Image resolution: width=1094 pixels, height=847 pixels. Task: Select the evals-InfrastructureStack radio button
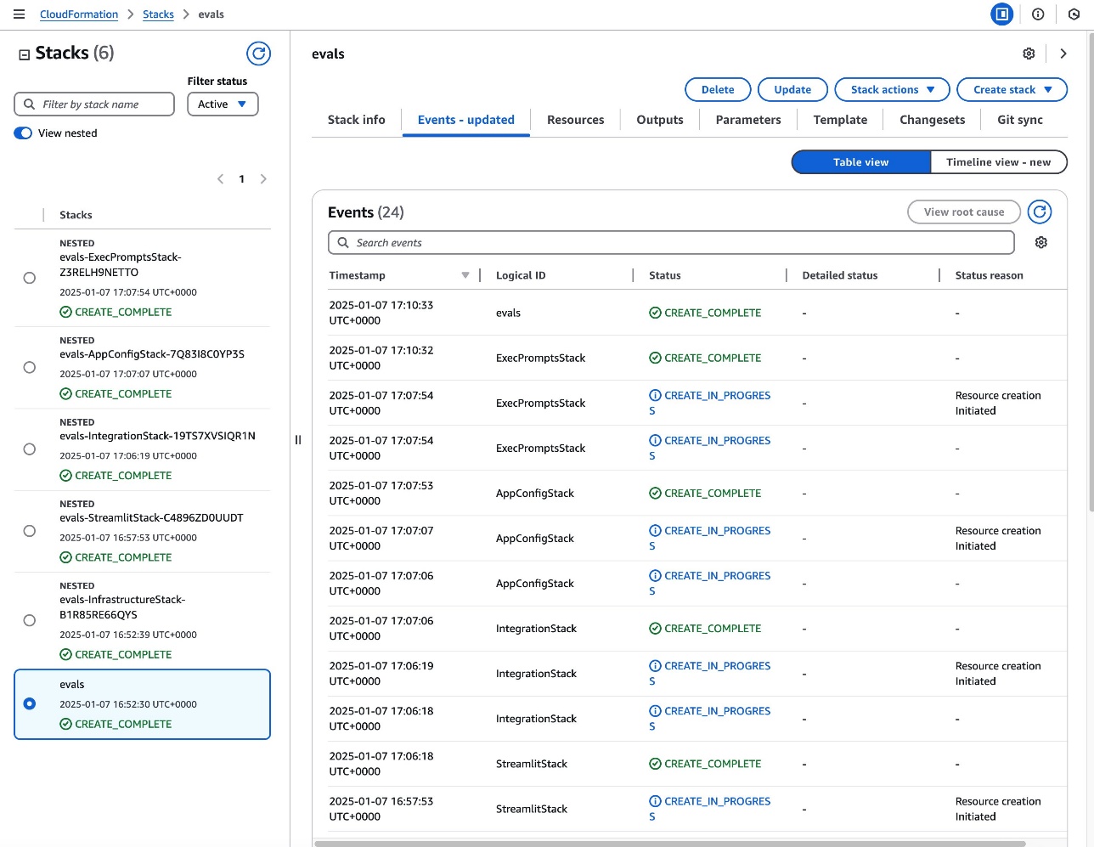pyautogui.click(x=30, y=620)
